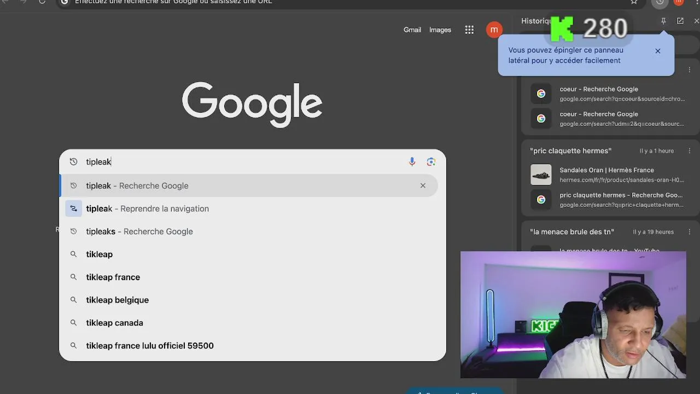
Task: Open 'coeur' history entry with udm=2 URL
Action: click(610, 119)
